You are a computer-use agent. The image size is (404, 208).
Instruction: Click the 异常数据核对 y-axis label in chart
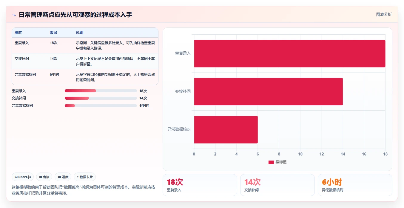(179, 130)
